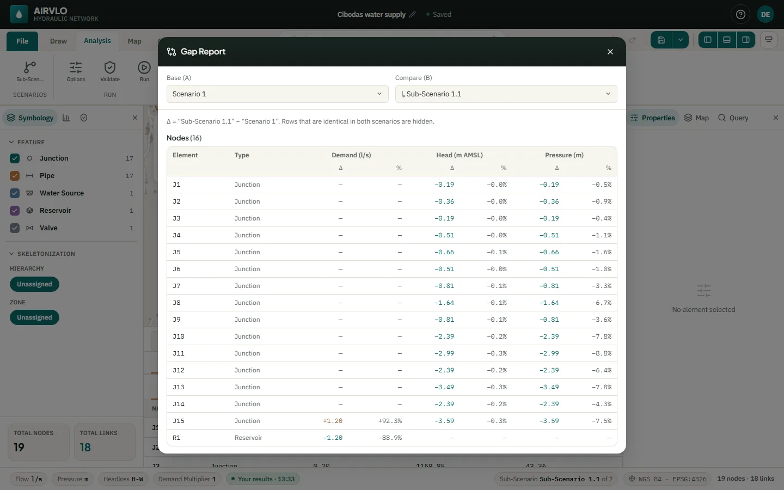Open the Base (A) Scenario 1 dropdown
Screen dimensions: 784x490
coord(278,94)
